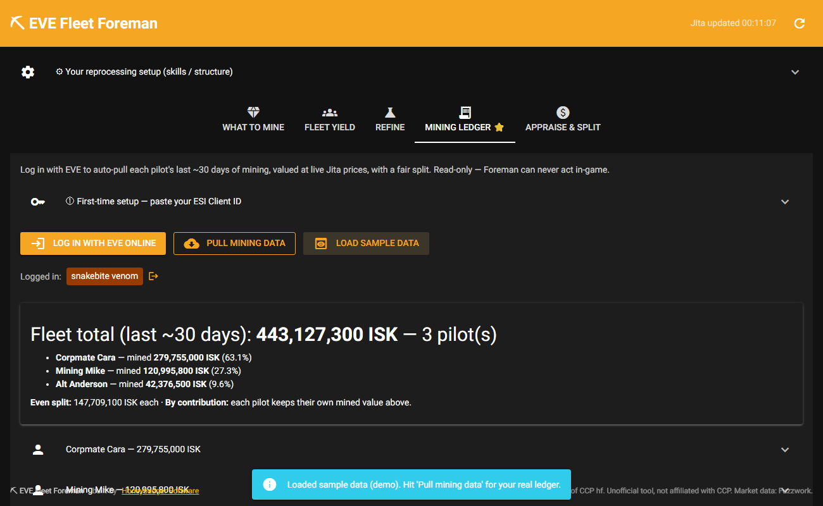This screenshot has width=823, height=506.
Task: Open the Appraise & Split tab
Action: pos(563,120)
